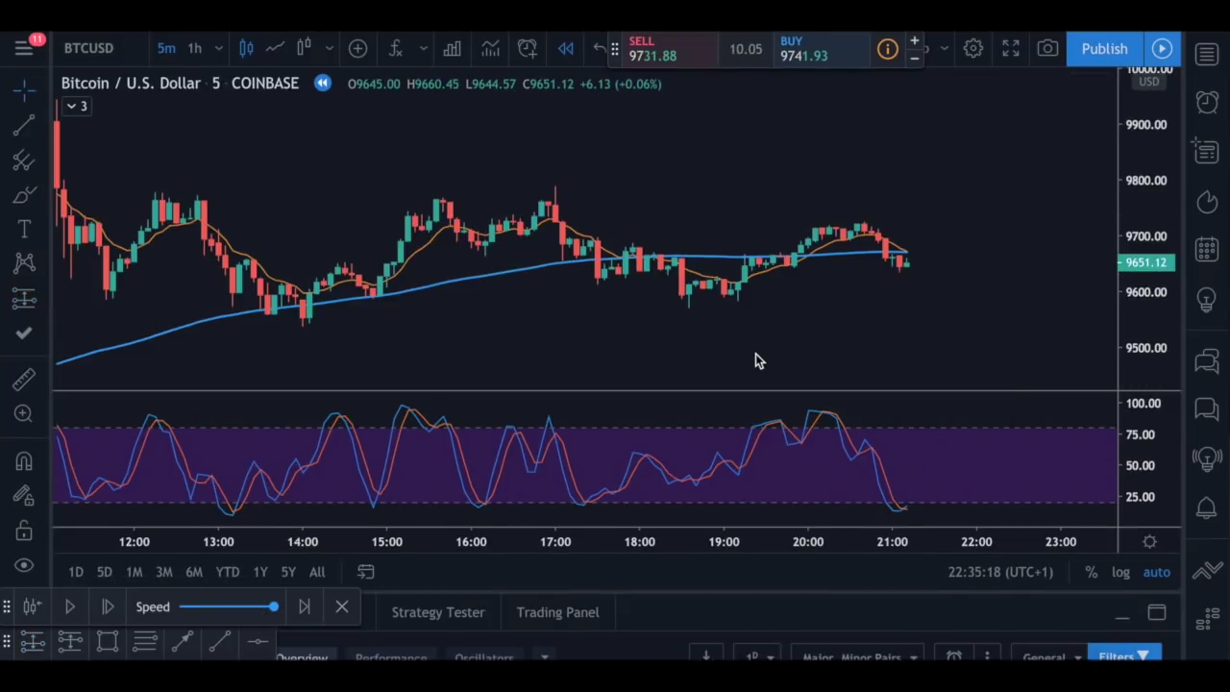Screen dimensions: 1230x692
Task: Close the replay toolbar
Action: (x=342, y=606)
